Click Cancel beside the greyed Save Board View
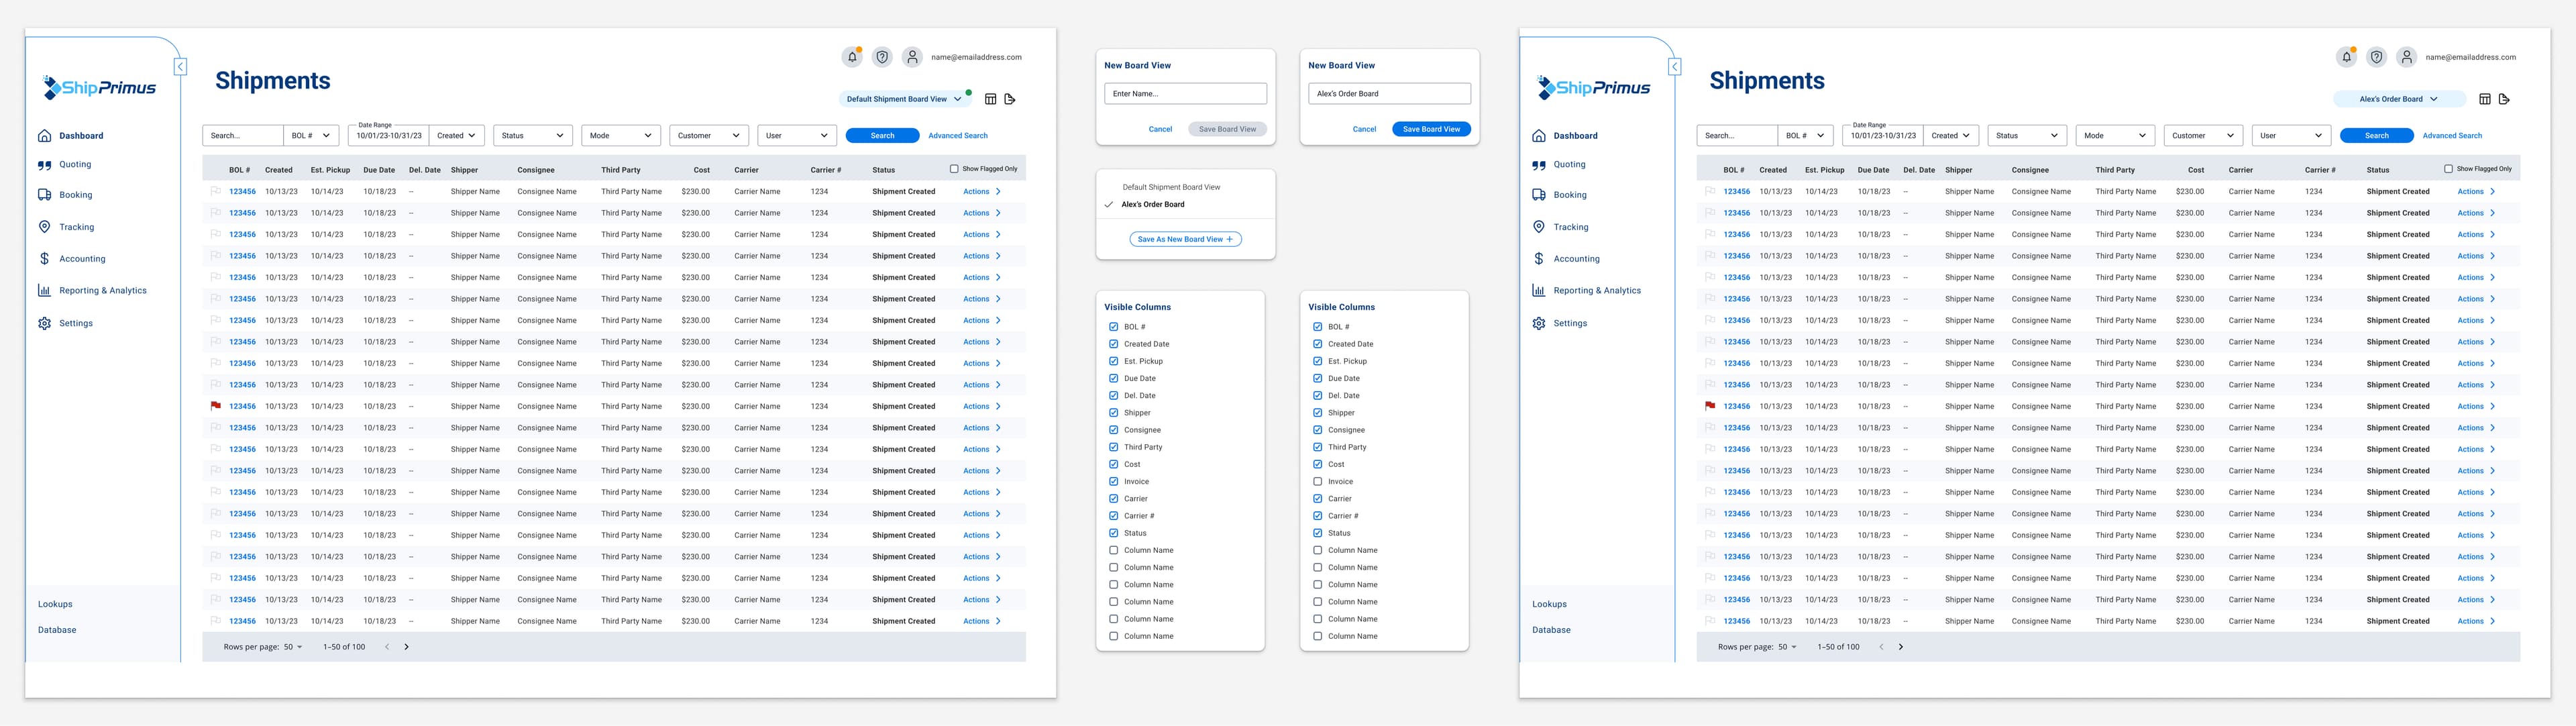This screenshot has height=726, width=2576. click(x=1160, y=129)
